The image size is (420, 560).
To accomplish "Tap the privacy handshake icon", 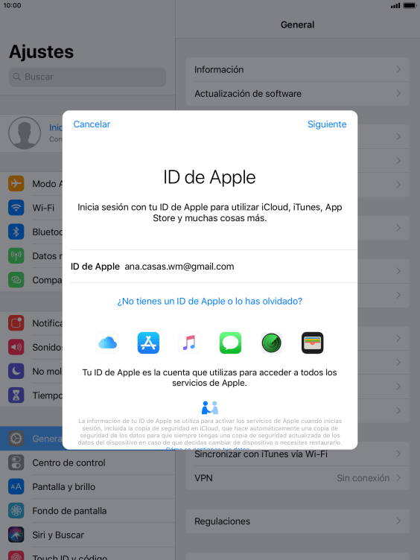I will coord(210,407).
